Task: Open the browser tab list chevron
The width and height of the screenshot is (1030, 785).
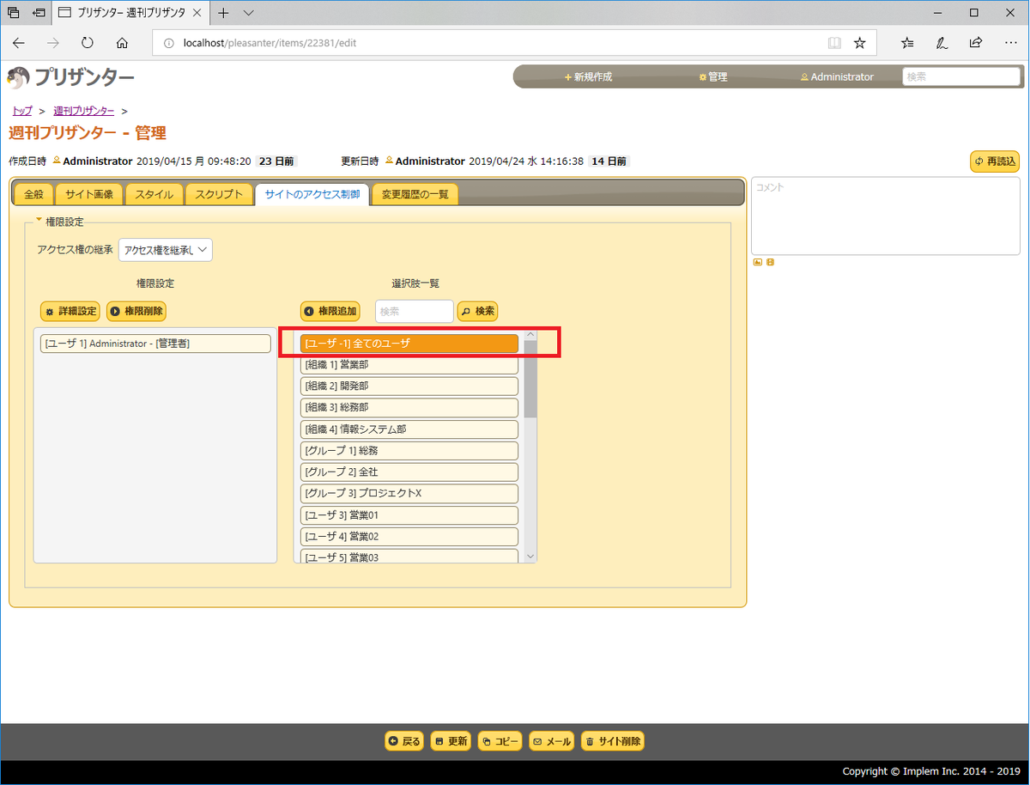Action: tap(249, 13)
